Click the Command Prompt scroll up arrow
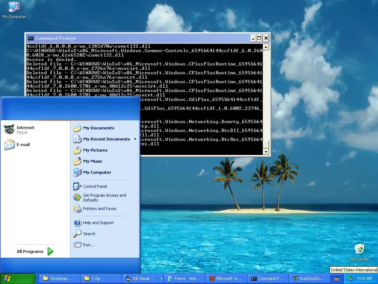Screen dimensions: 378x284 tap(266, 47)
